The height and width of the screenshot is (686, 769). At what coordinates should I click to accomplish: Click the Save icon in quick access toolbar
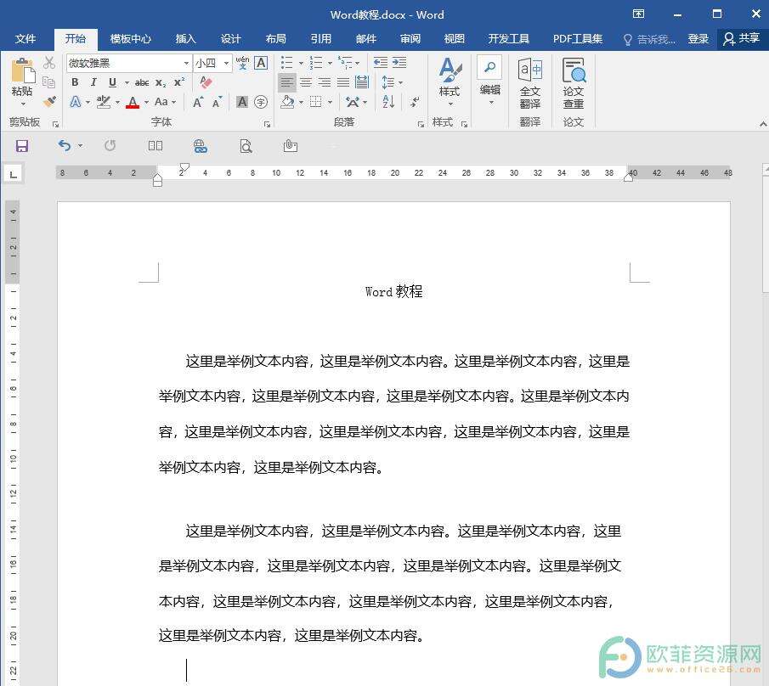click(22, 146)
